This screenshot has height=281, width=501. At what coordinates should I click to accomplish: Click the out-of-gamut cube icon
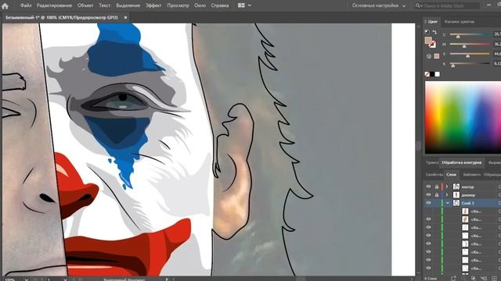(x=429, y=56)
